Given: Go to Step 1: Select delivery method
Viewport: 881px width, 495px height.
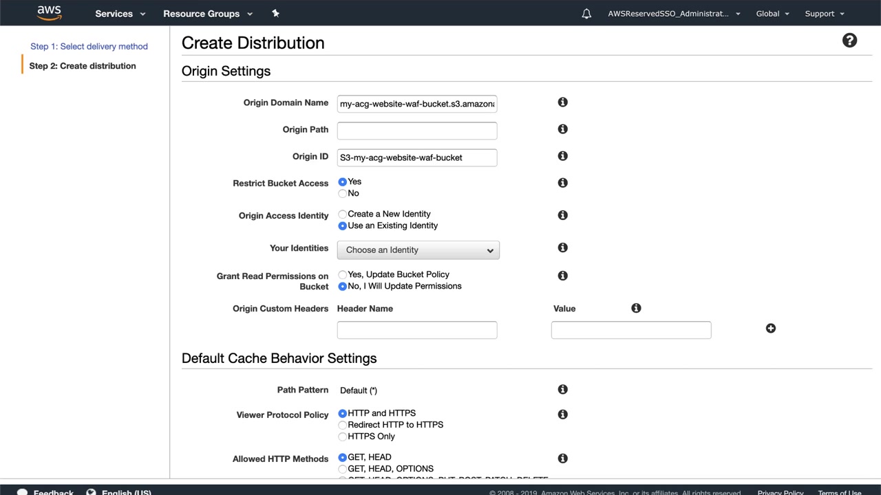Looking at the screenshot, I should point(89,47).
